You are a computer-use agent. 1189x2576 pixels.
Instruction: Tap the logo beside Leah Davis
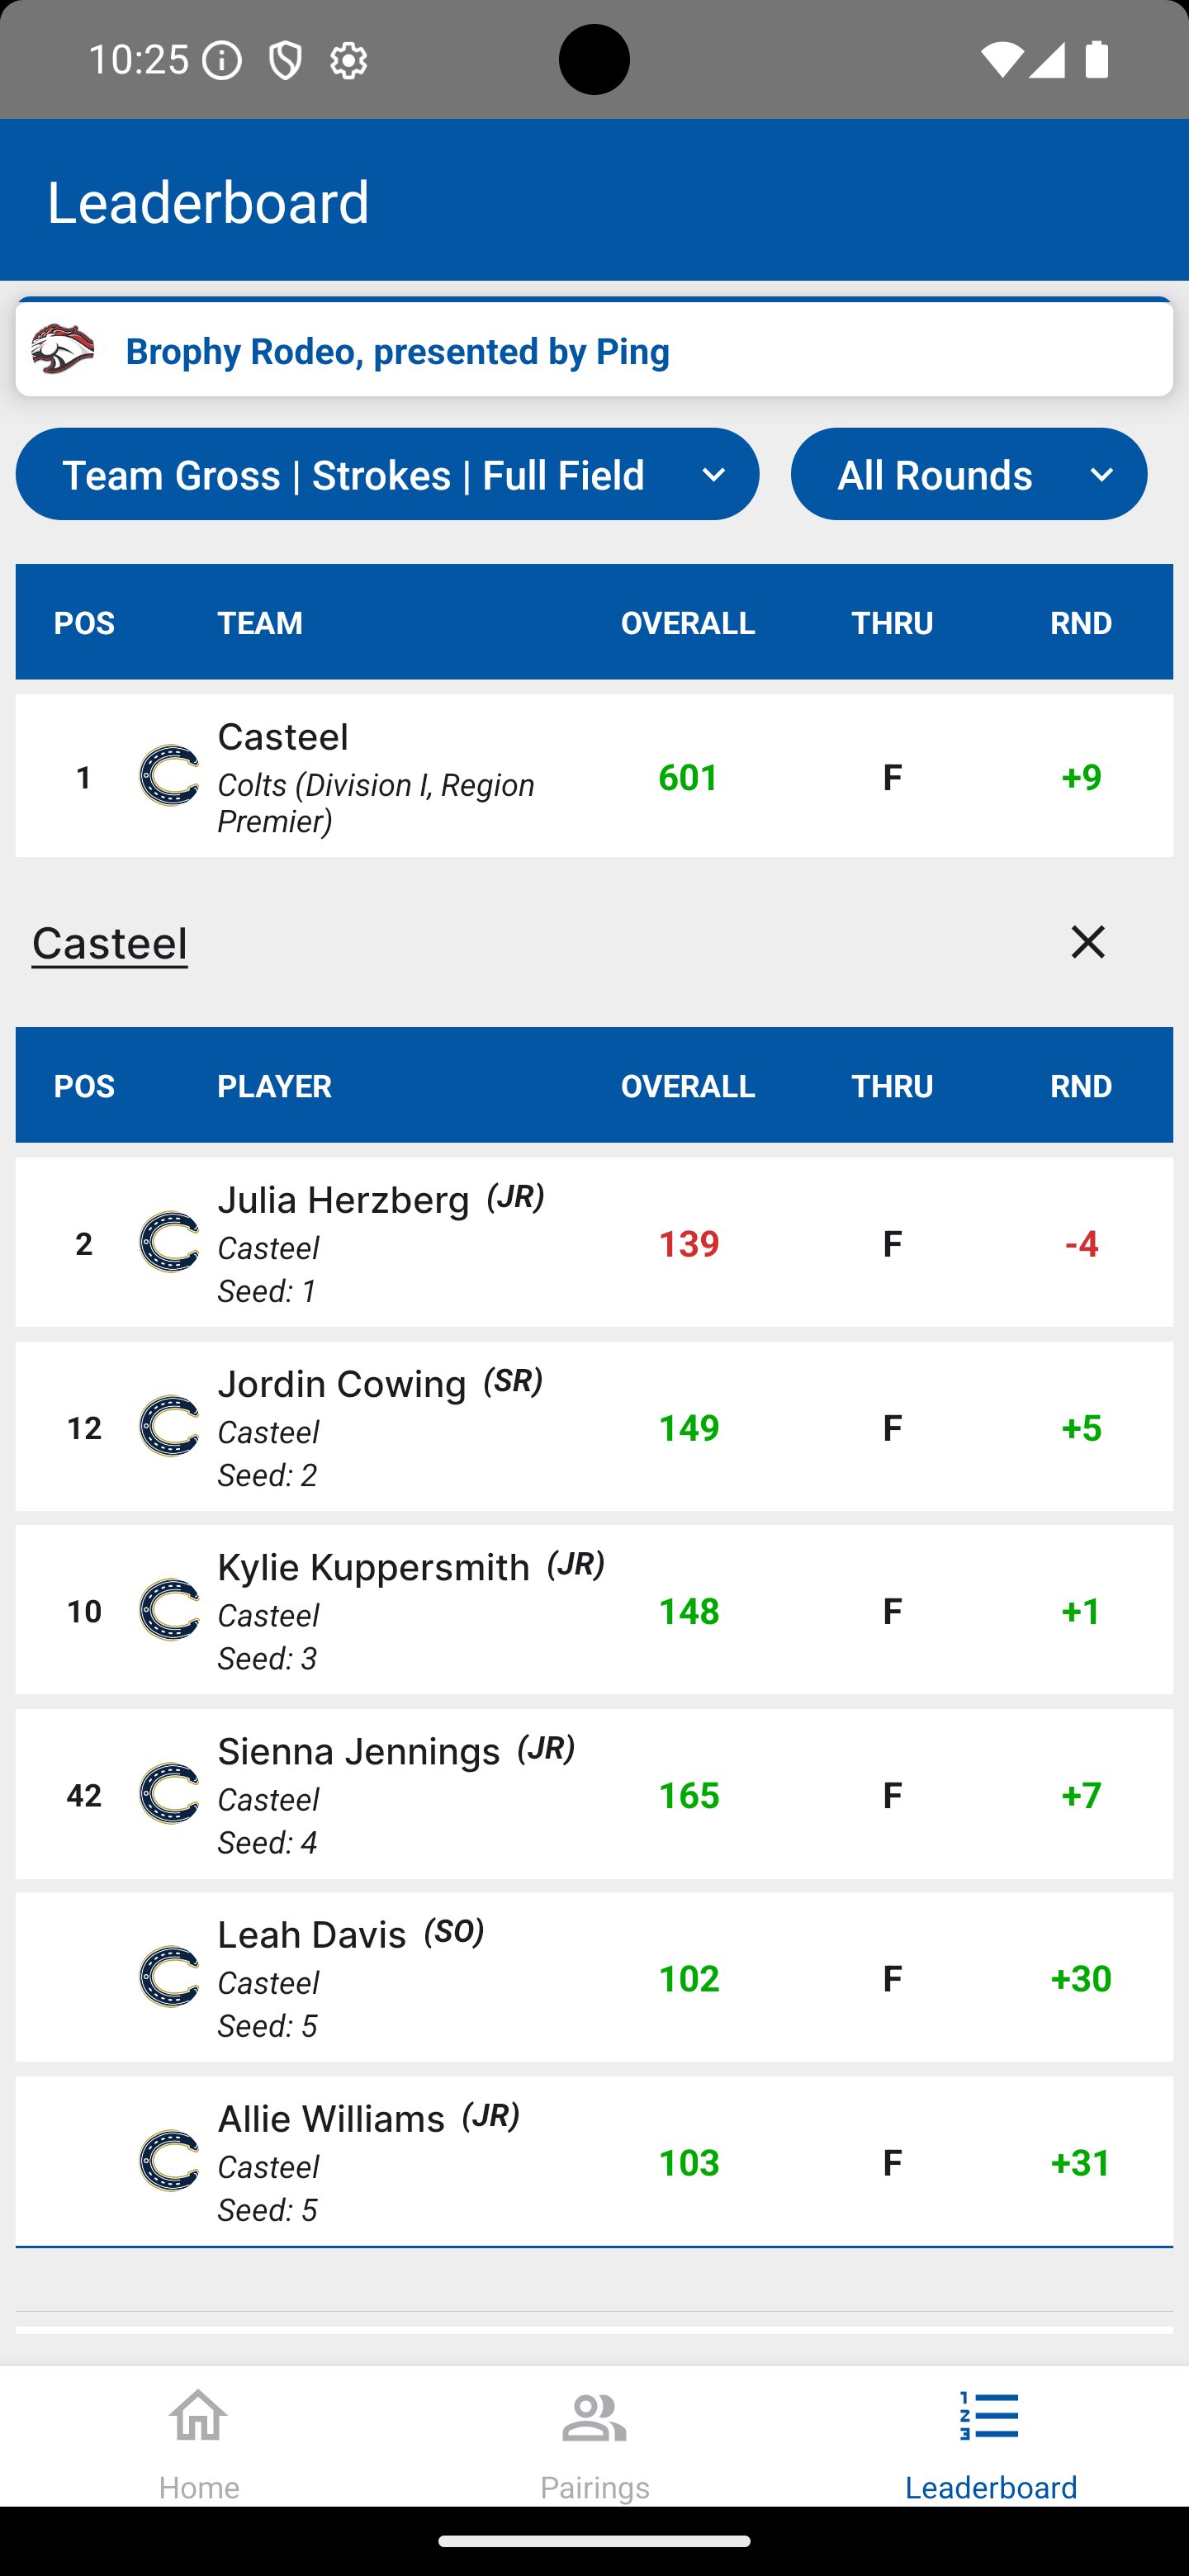(x=169, y=1977)
